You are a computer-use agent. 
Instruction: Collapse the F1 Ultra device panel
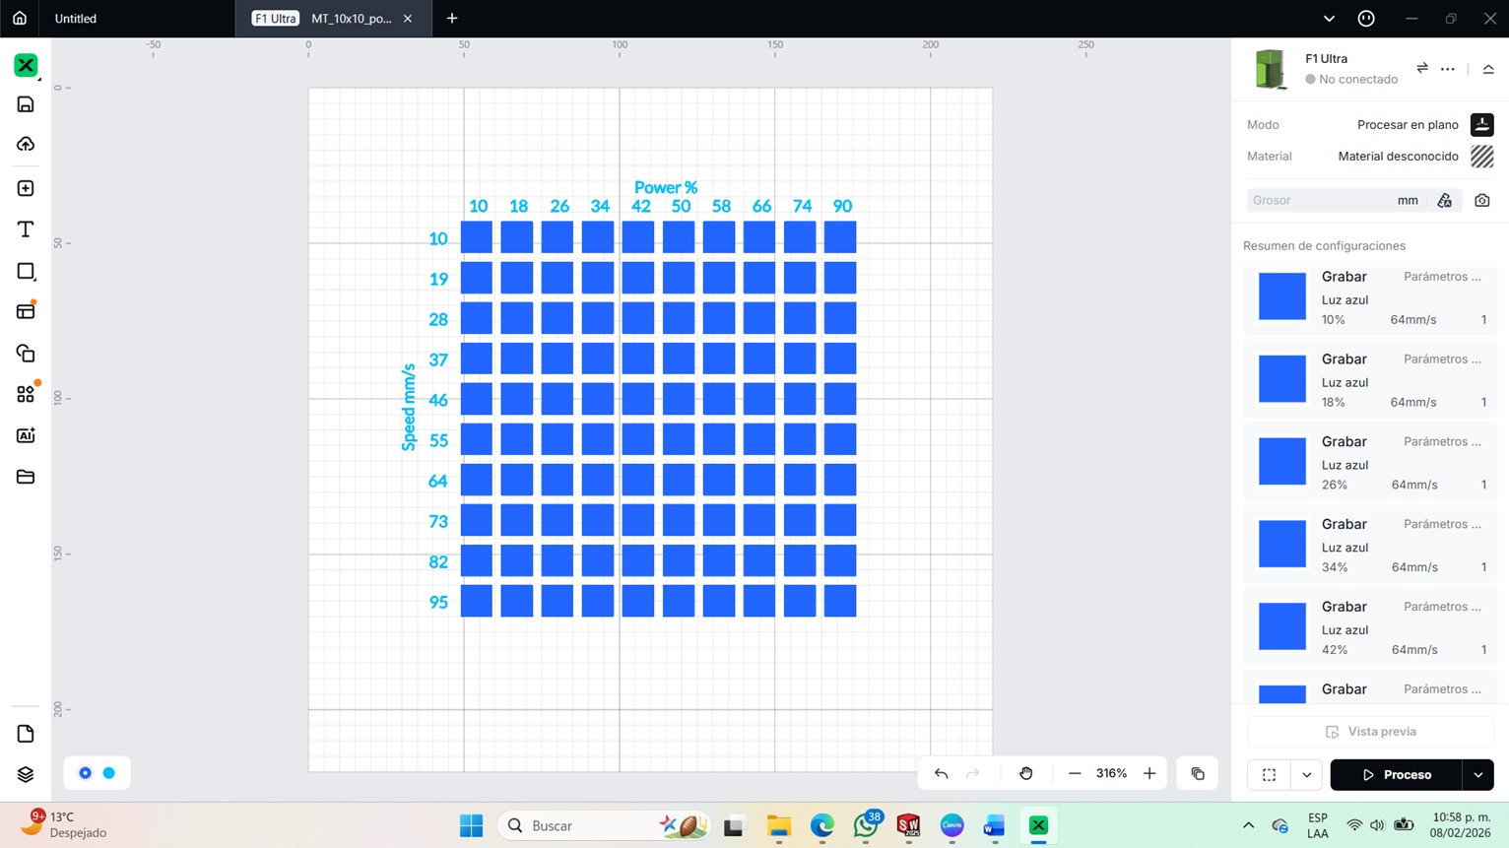[1488, 69]
